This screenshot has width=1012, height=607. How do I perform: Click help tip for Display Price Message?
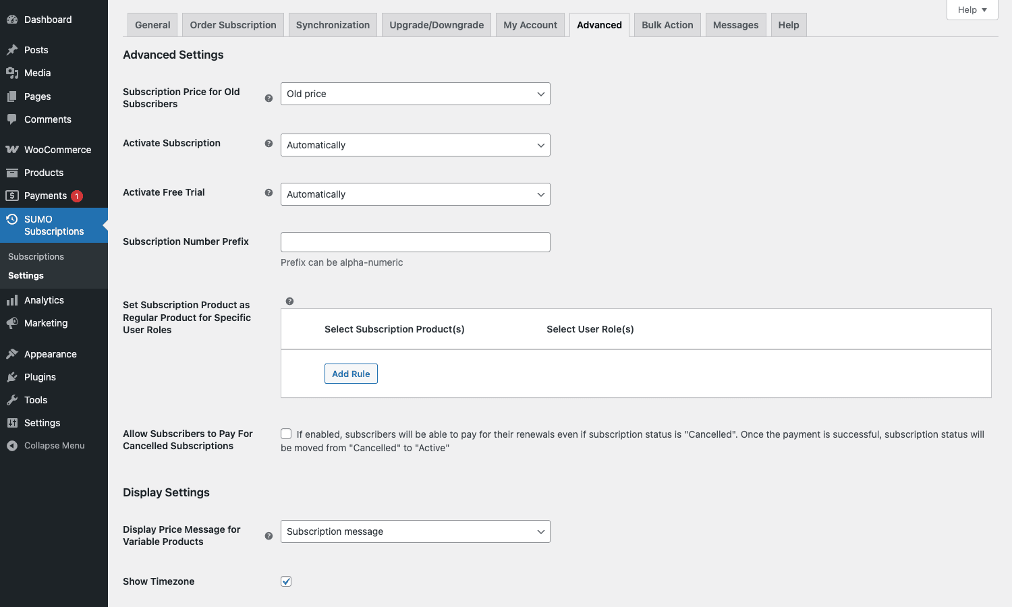point(269,536)
